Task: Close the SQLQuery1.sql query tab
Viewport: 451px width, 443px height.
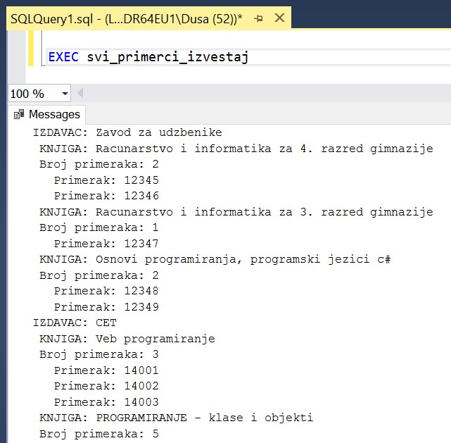Action: [x=279, y=19]
